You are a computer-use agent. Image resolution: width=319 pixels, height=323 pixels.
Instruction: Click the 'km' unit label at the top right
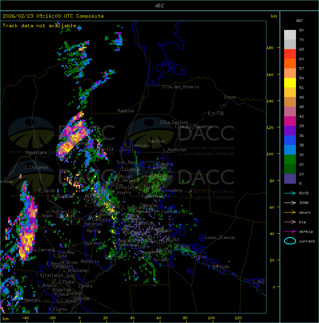click(x=274, y=16)
